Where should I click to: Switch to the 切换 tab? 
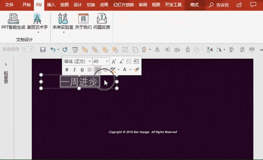point(91,5)
